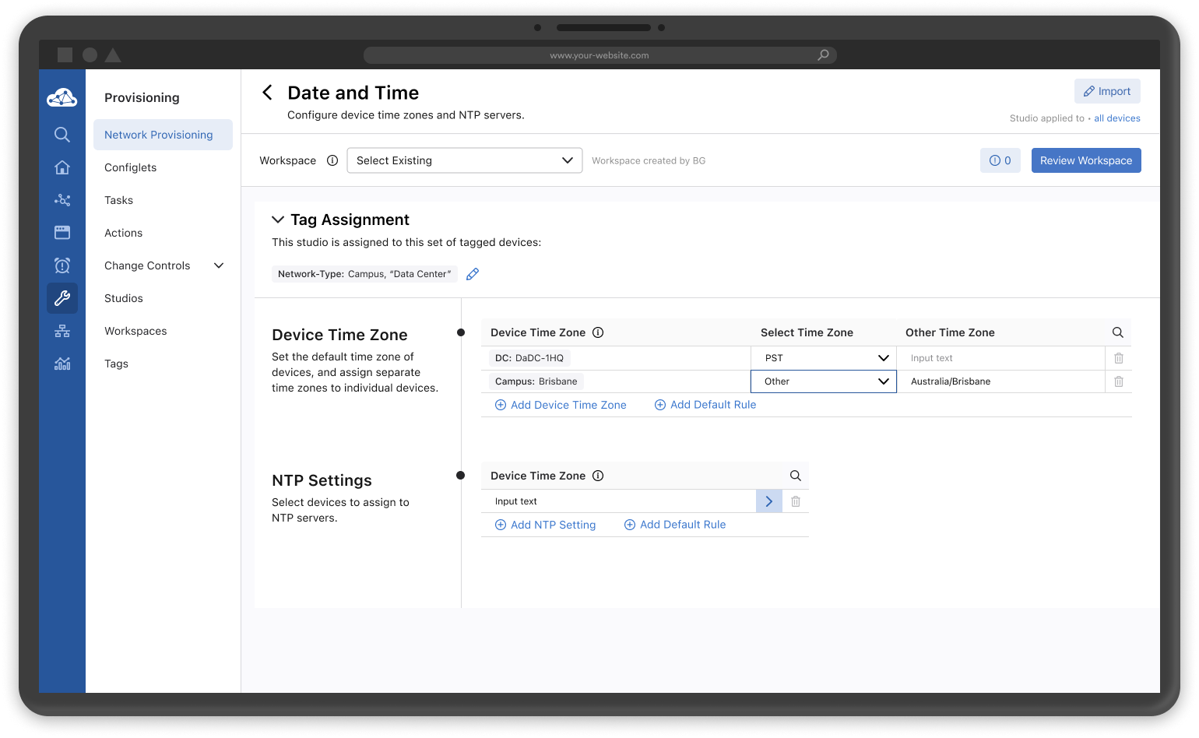Click the browser URL address bar
1199x738 pixels.
tap(599, 55)
